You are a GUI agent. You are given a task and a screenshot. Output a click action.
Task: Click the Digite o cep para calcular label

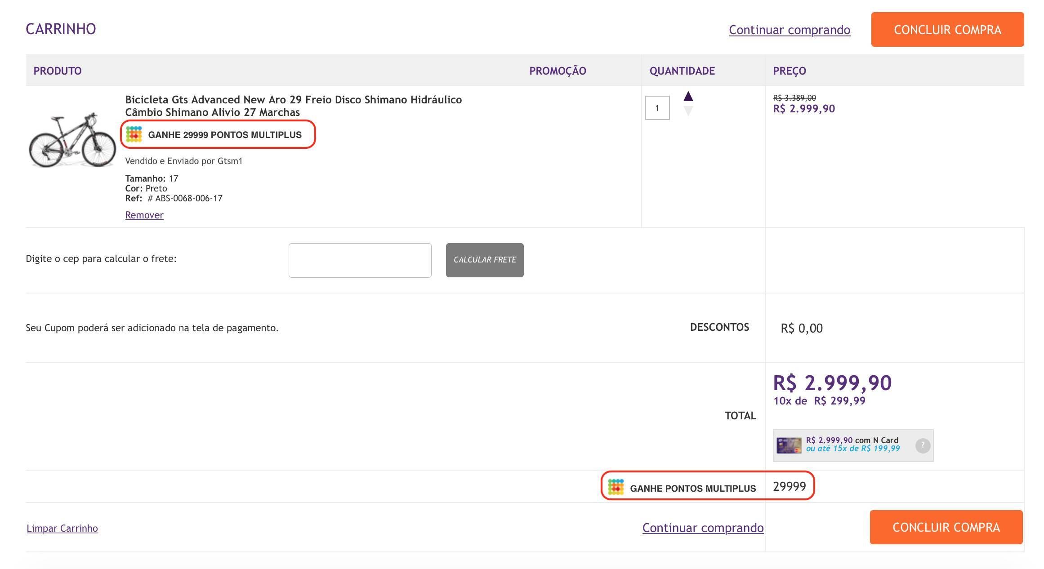pos(101,259)
